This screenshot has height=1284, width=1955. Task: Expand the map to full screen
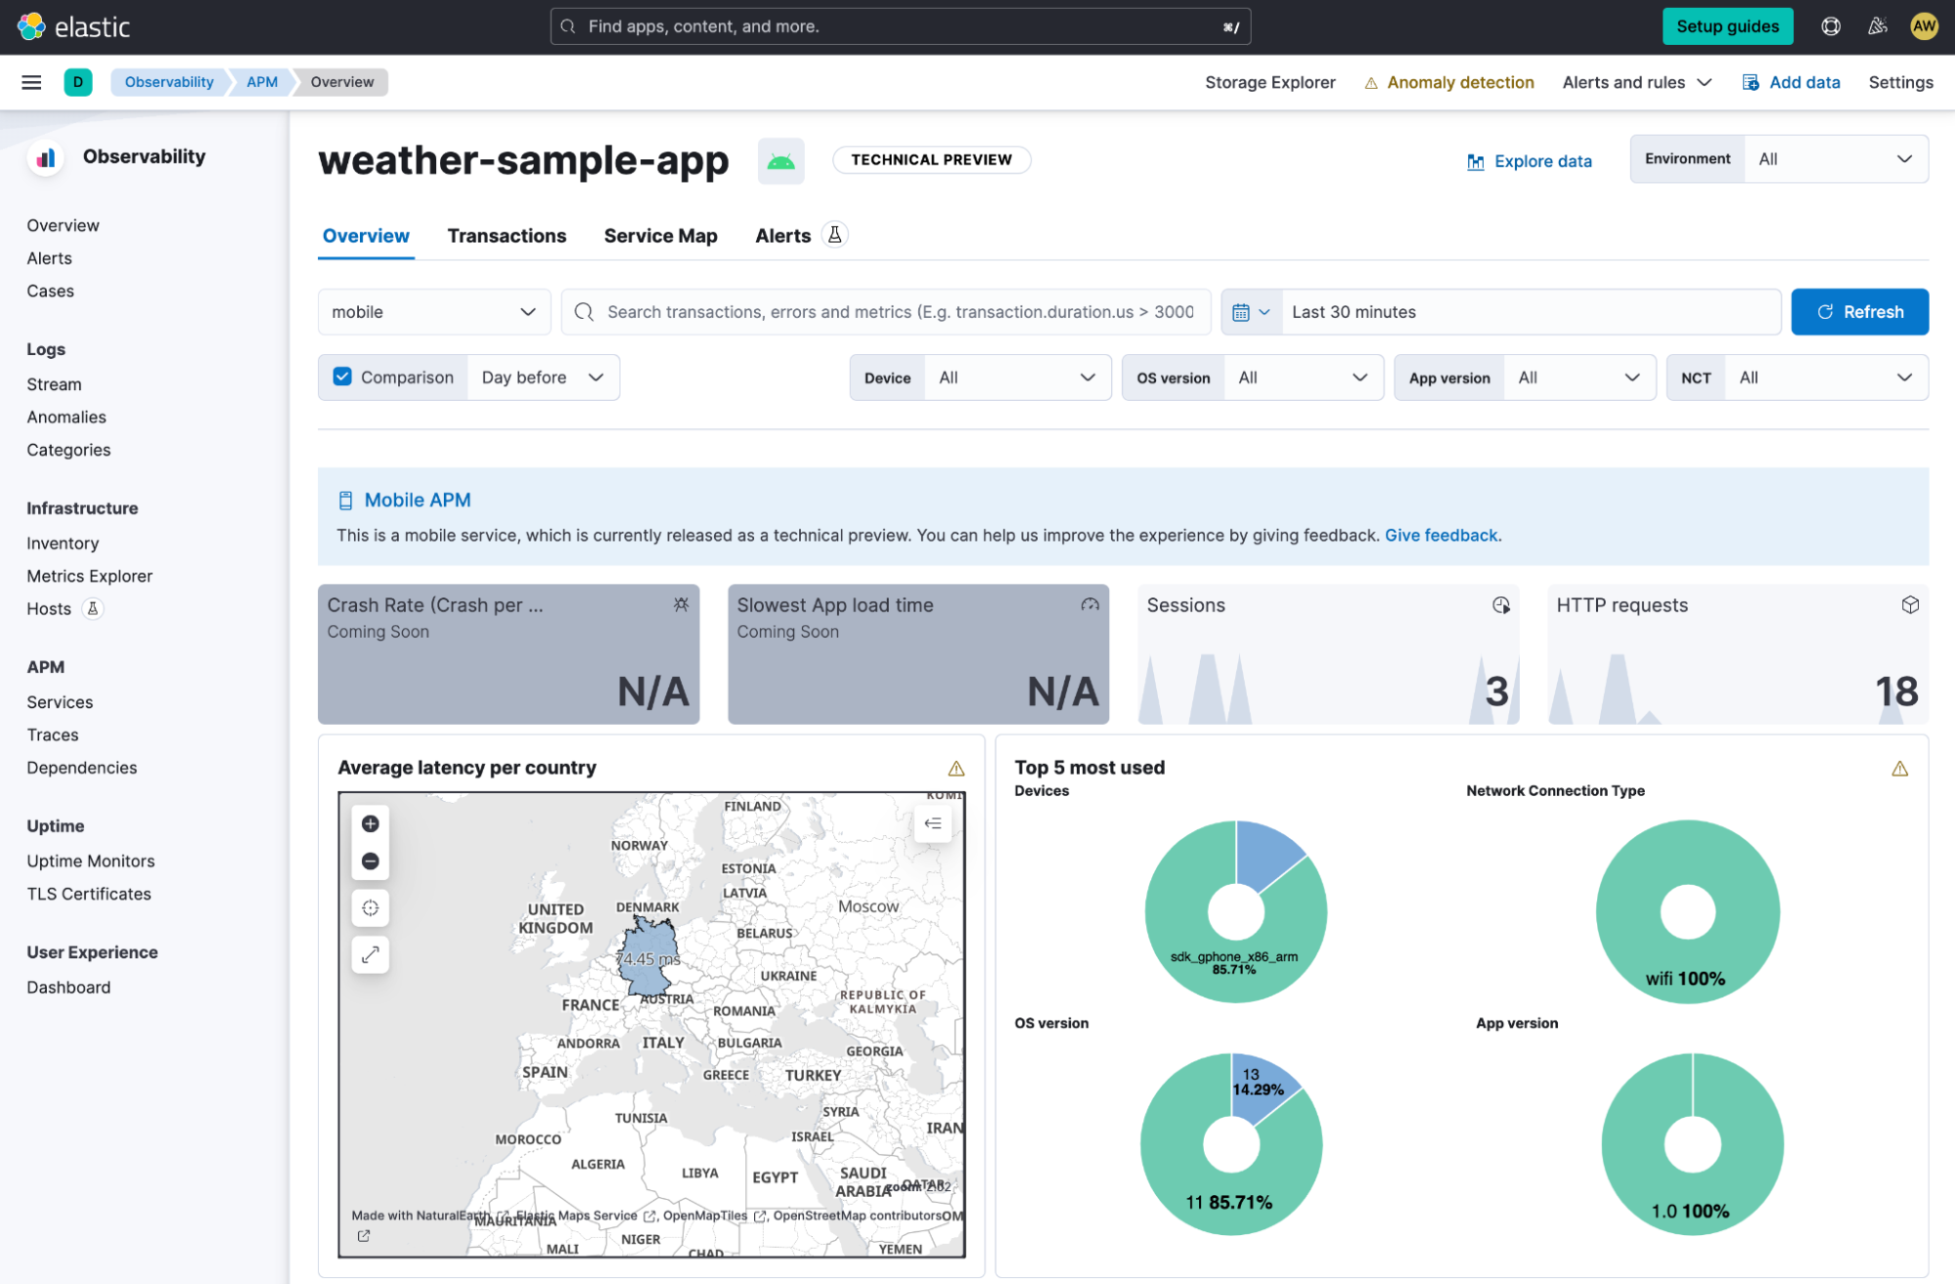pyautogui.click(x=371, y=955)
